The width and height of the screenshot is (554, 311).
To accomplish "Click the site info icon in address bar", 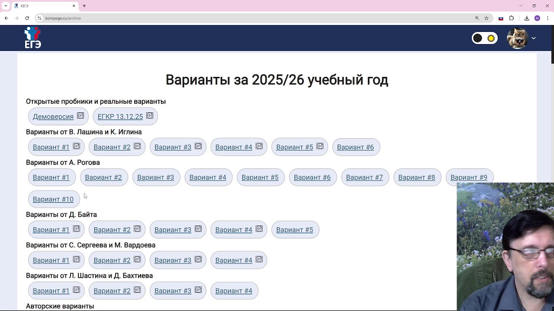I will click(39, 18).
